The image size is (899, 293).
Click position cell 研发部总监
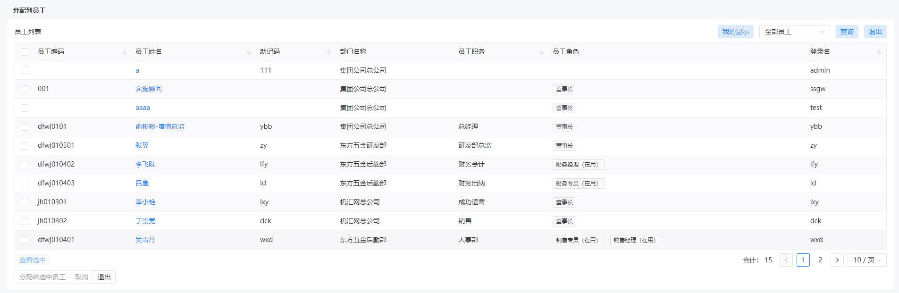point(475,145)
